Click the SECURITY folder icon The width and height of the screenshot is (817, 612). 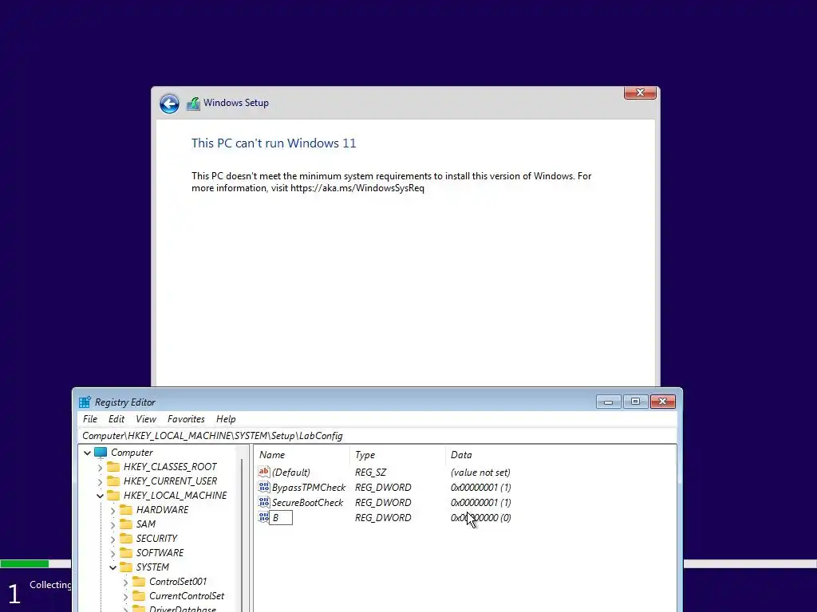pos(126,539)
